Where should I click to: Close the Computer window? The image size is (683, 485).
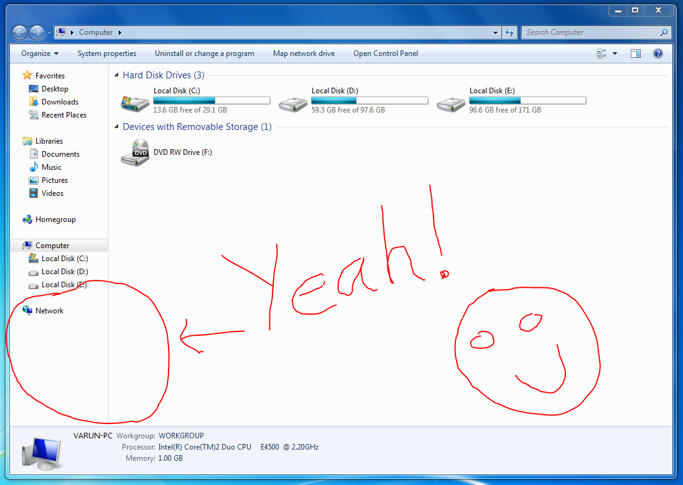(658, 11)
